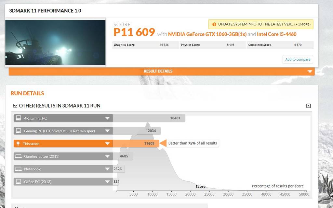Click the 50000 tick on the score axis

(x=304, y=194)
